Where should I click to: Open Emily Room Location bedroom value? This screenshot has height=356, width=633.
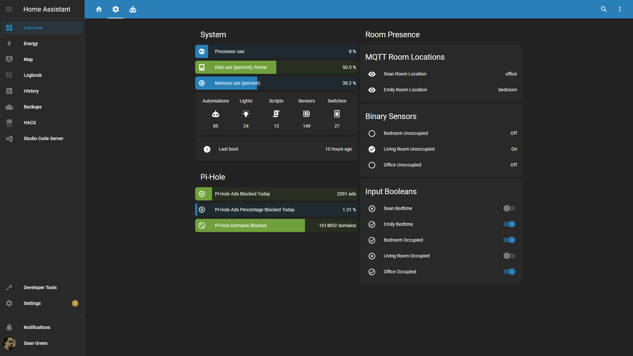pyautogui.click(x=508, y=90)
